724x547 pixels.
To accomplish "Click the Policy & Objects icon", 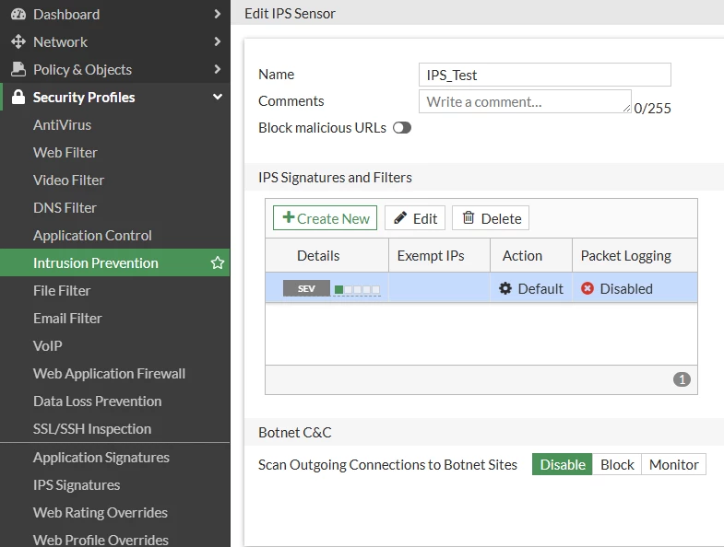I will tap(18, 69).
